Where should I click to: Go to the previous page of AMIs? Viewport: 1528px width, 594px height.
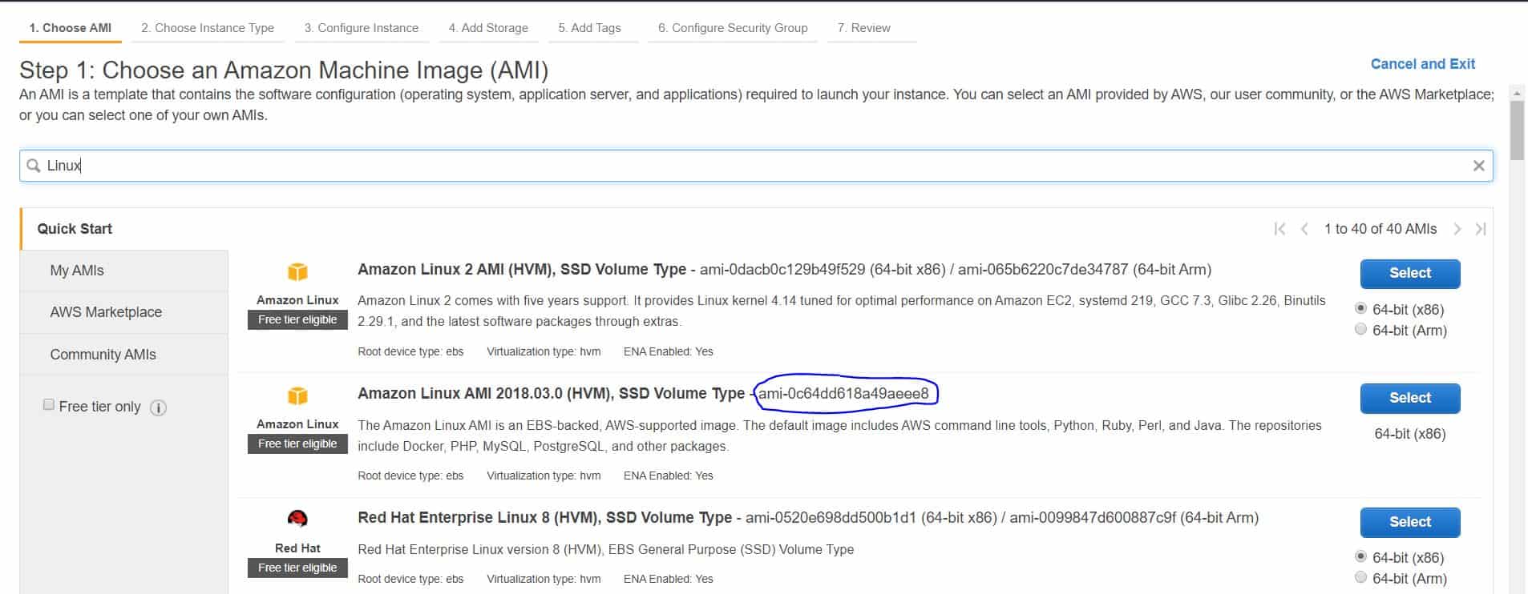[x=1304, y=229]
